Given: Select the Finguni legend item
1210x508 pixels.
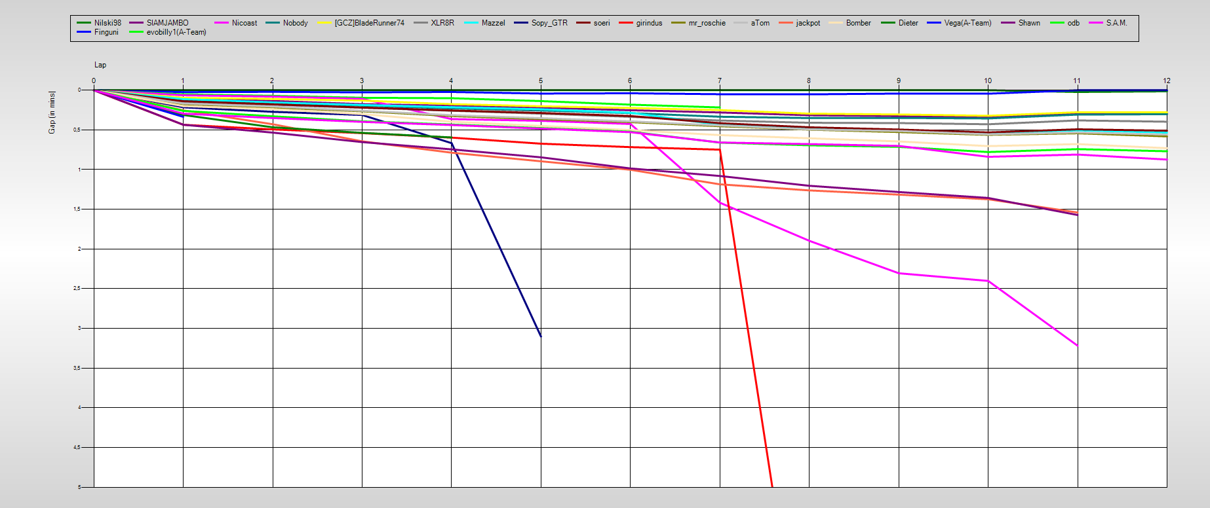Looking at the screenshot, I should pyautogui.click(x=106, y=32).
